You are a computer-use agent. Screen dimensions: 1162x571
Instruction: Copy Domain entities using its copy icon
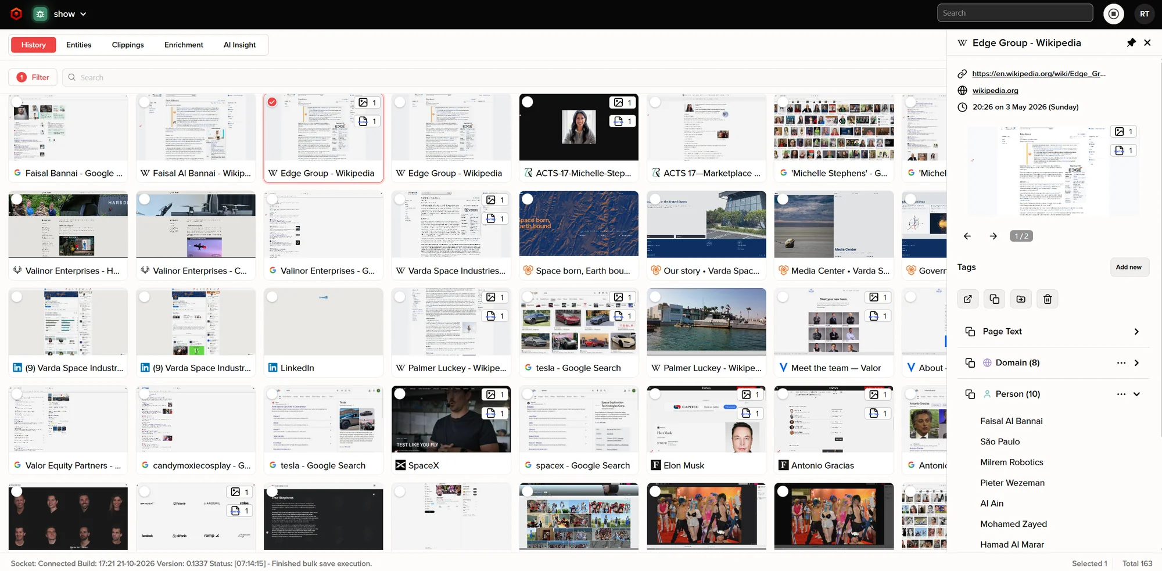(x=970, y=363)
